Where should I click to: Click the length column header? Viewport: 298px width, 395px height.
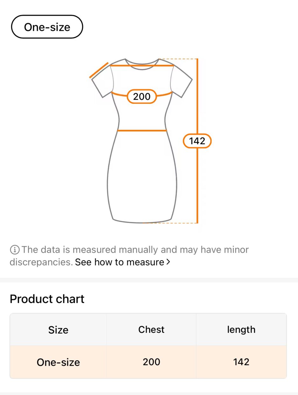(241, 329)
